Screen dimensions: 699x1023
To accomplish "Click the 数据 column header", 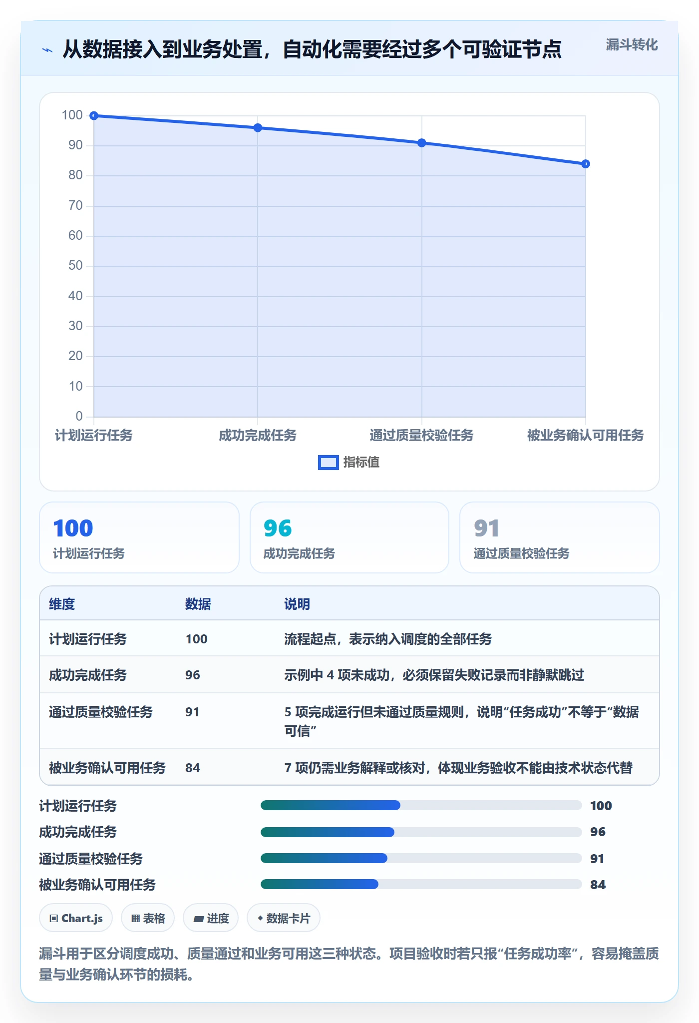I will coord(198,604).
